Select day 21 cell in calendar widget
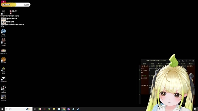 [145, 80]
